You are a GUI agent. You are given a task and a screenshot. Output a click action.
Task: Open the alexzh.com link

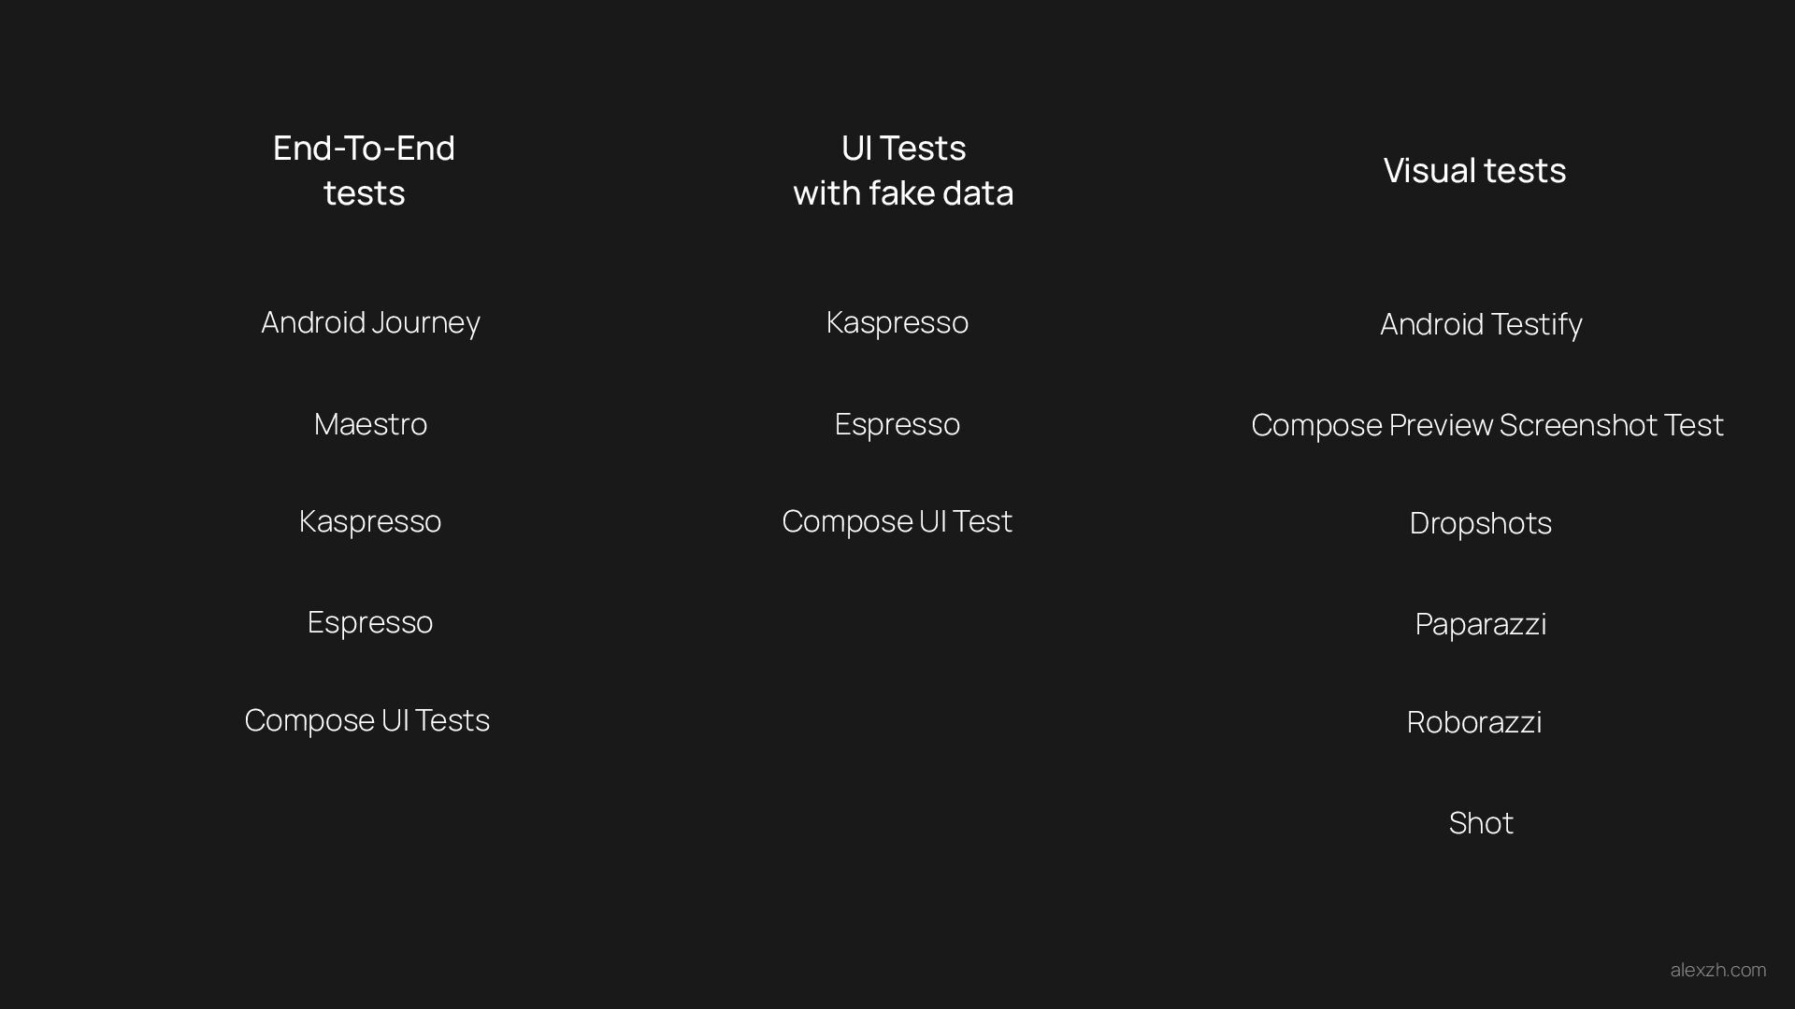[x=1718, y=970]
